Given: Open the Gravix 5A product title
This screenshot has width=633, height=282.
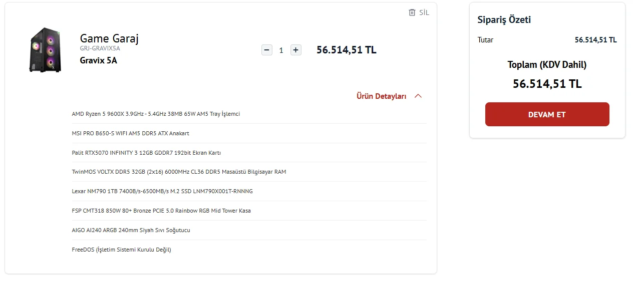Looking at the screenshot, I should click(x=99, y=60).
